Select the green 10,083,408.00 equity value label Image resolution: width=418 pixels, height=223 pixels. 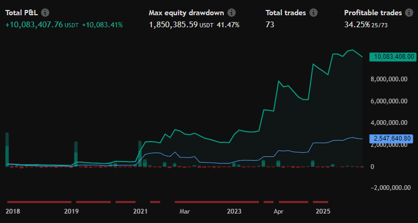tap(393, 57)
